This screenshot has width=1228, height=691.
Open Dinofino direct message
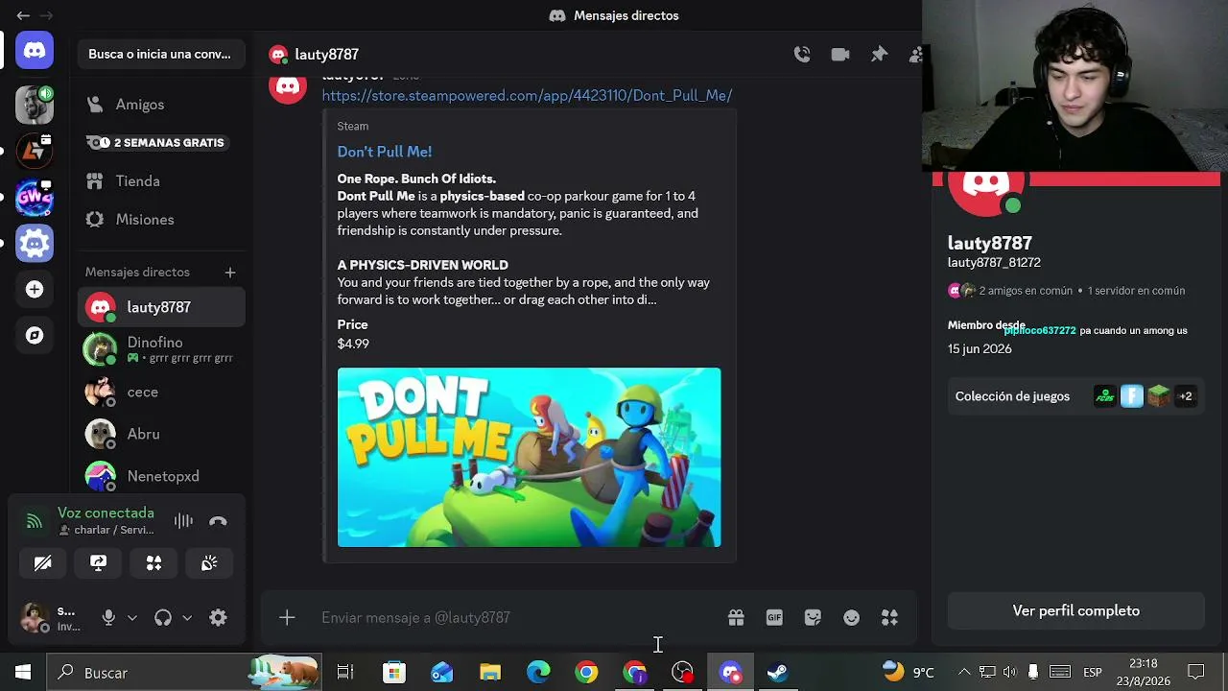[x=161, y=349]
